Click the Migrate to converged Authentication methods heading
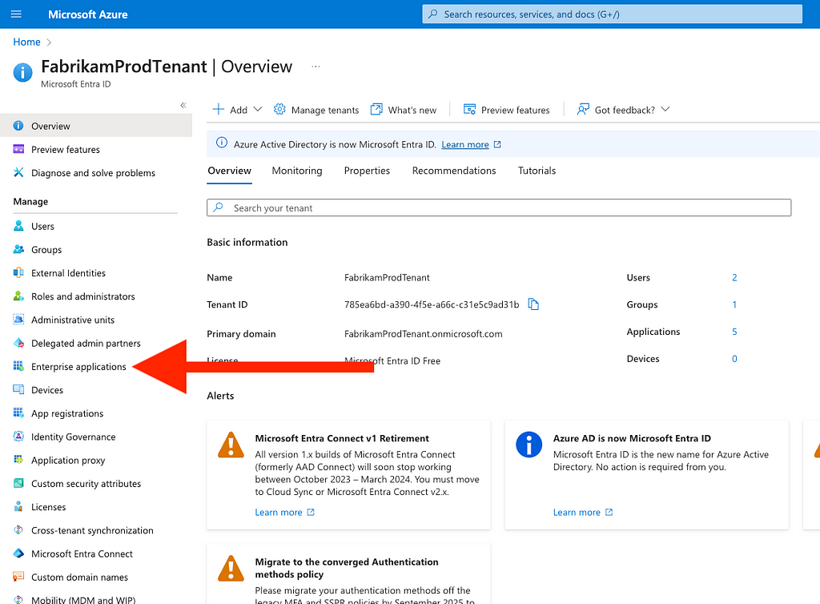Image resolution: width=820 pixels, height=604 pixels. click(x=347, y=568)
